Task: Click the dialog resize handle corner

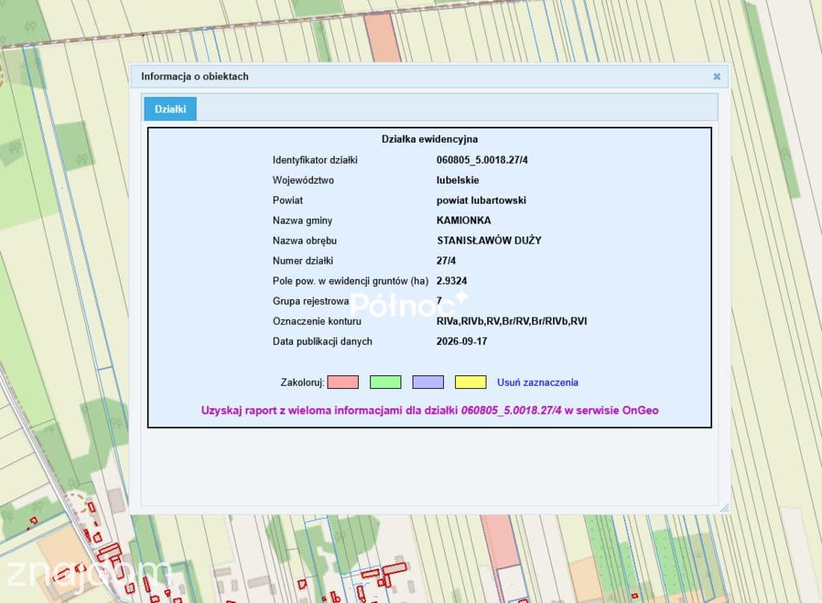Action: click(725, 508)
